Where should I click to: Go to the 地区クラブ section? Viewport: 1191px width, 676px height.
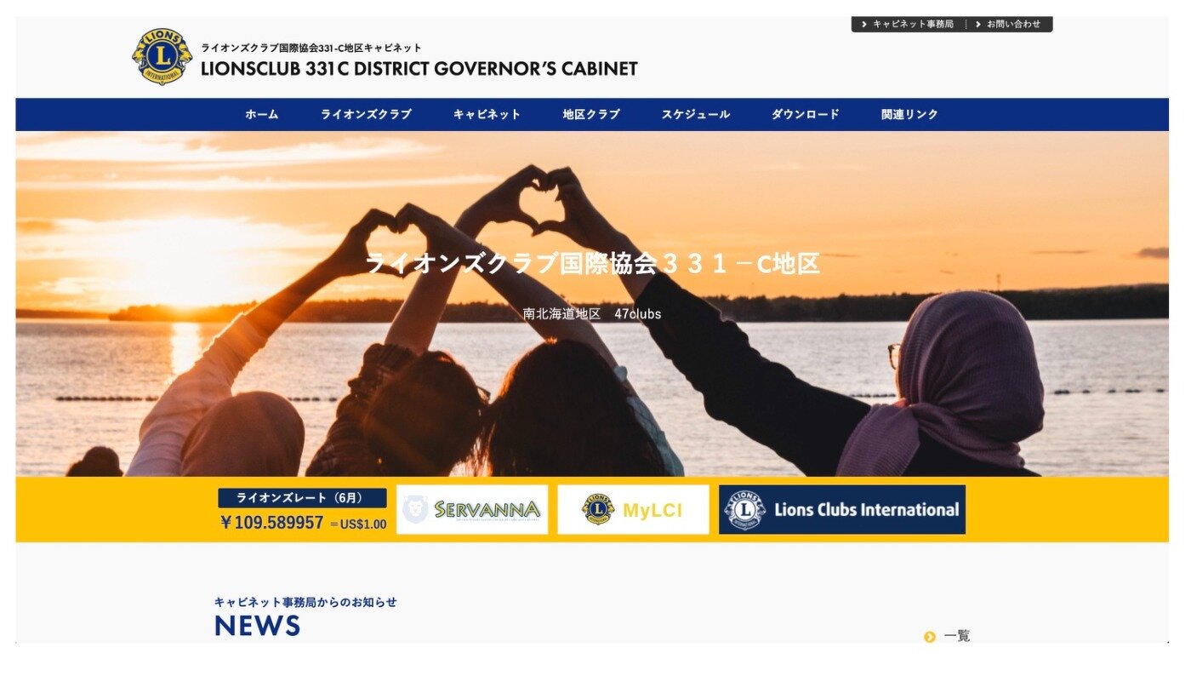point(591,115)
